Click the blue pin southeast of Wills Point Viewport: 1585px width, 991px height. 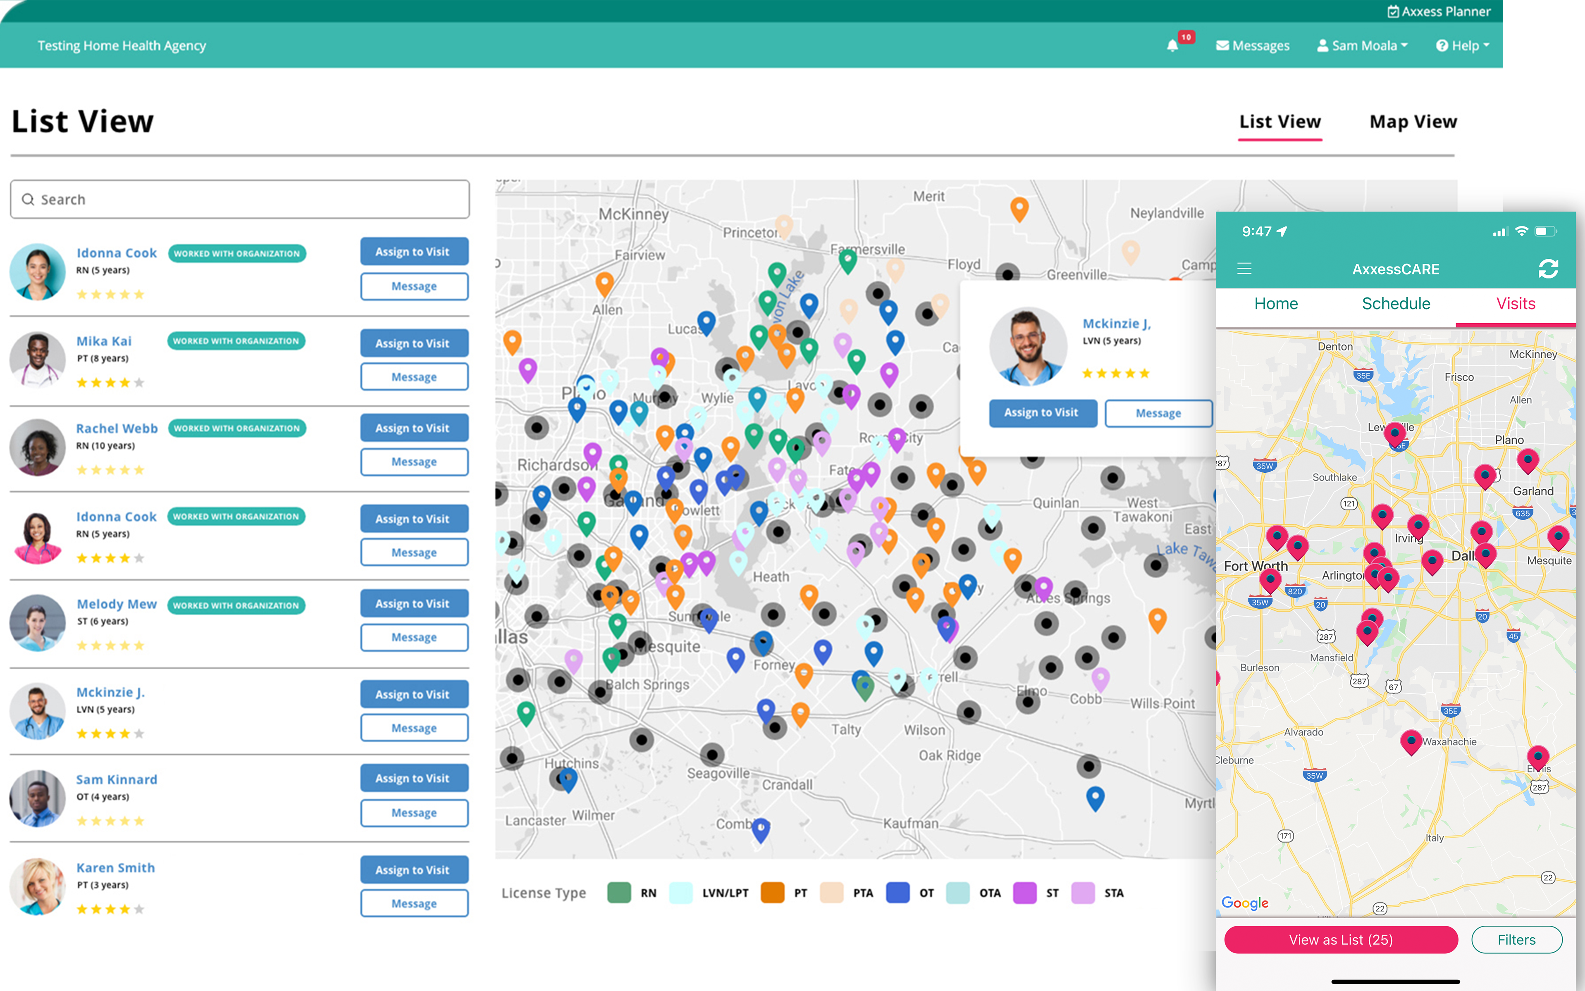coord(1096,798)
